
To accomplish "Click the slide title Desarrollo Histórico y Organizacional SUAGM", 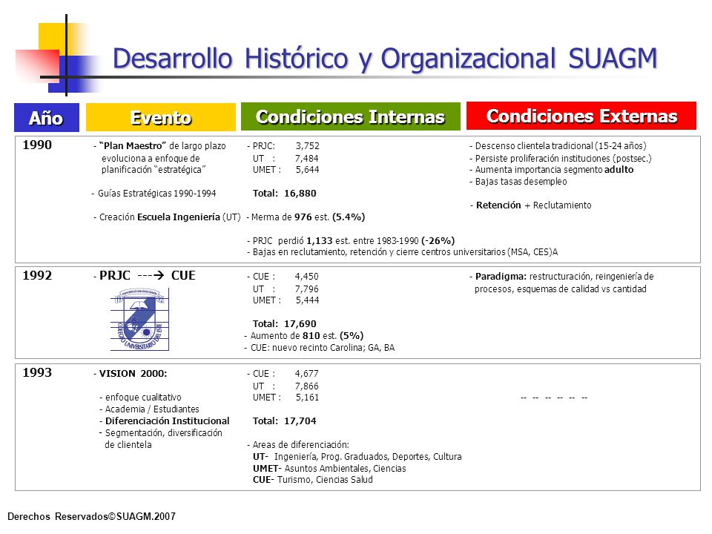I will click(x=385, y=59).
